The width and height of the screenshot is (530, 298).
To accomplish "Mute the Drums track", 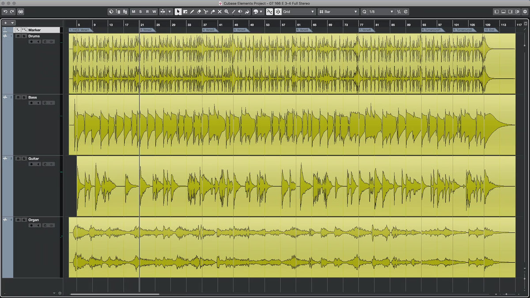I will [x=18, y=36].
